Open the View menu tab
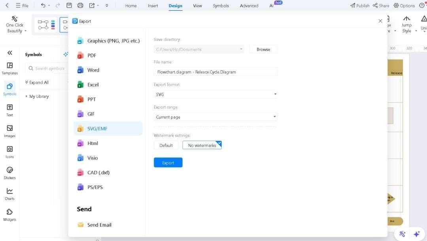Screen dimensions: 427x241 coord(197,6)
